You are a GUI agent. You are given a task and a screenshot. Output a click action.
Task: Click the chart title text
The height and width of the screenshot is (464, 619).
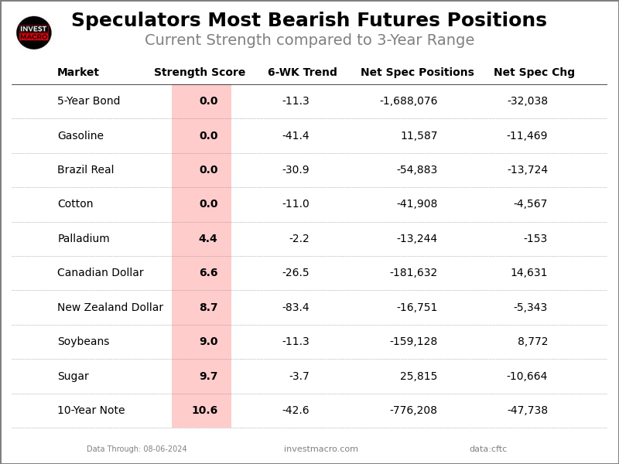(x=309, y=21)
